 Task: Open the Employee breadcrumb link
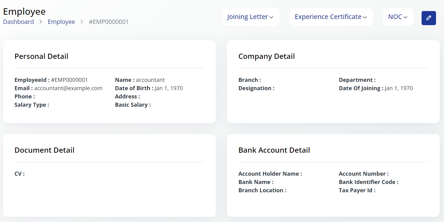61,22
